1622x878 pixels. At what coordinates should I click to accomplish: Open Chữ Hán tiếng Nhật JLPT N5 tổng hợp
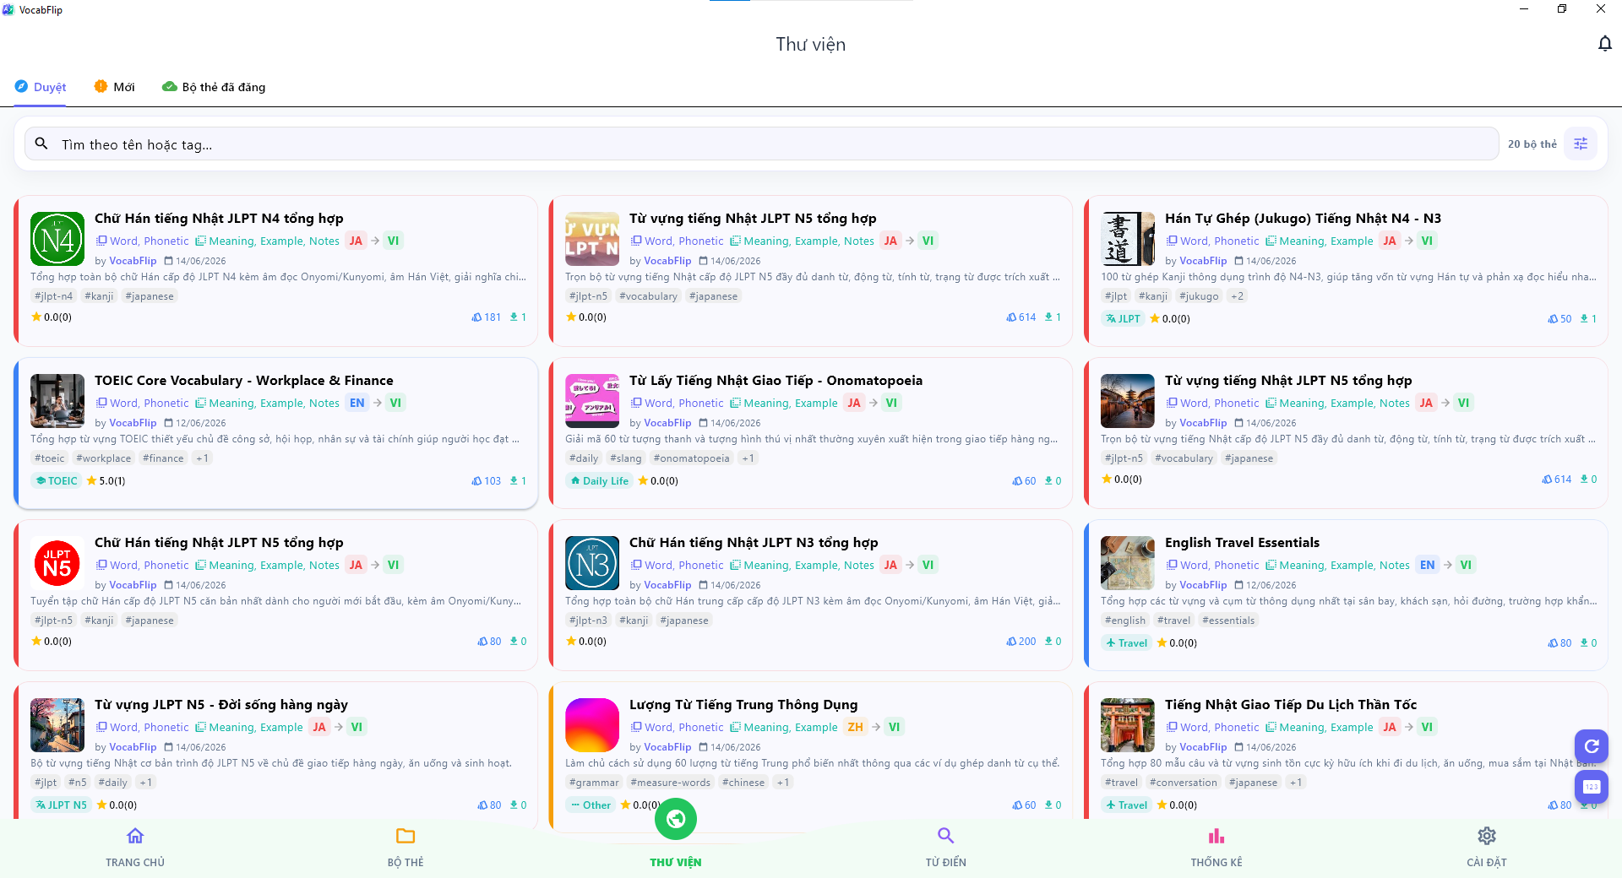point(219,543)
